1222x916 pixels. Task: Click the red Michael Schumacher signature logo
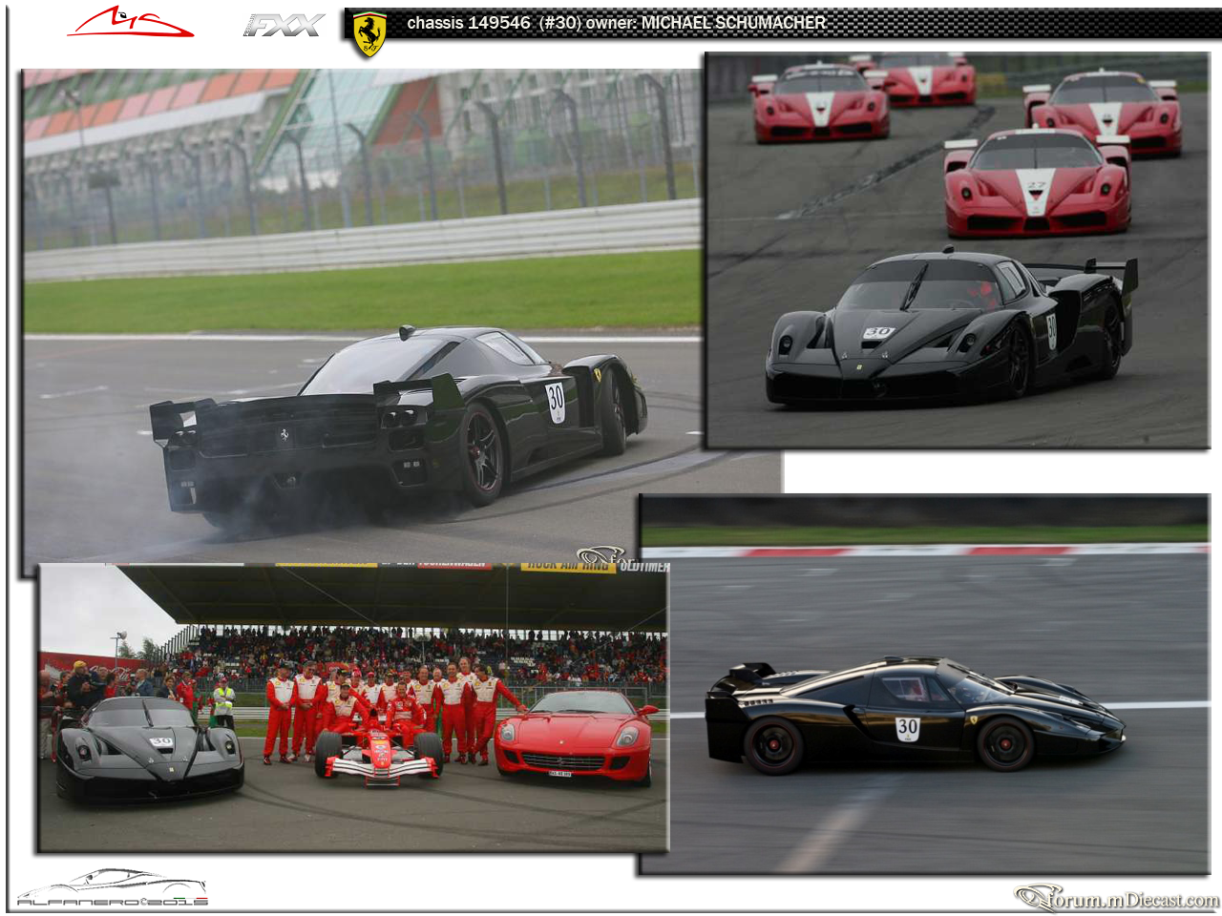coord(131,23)
